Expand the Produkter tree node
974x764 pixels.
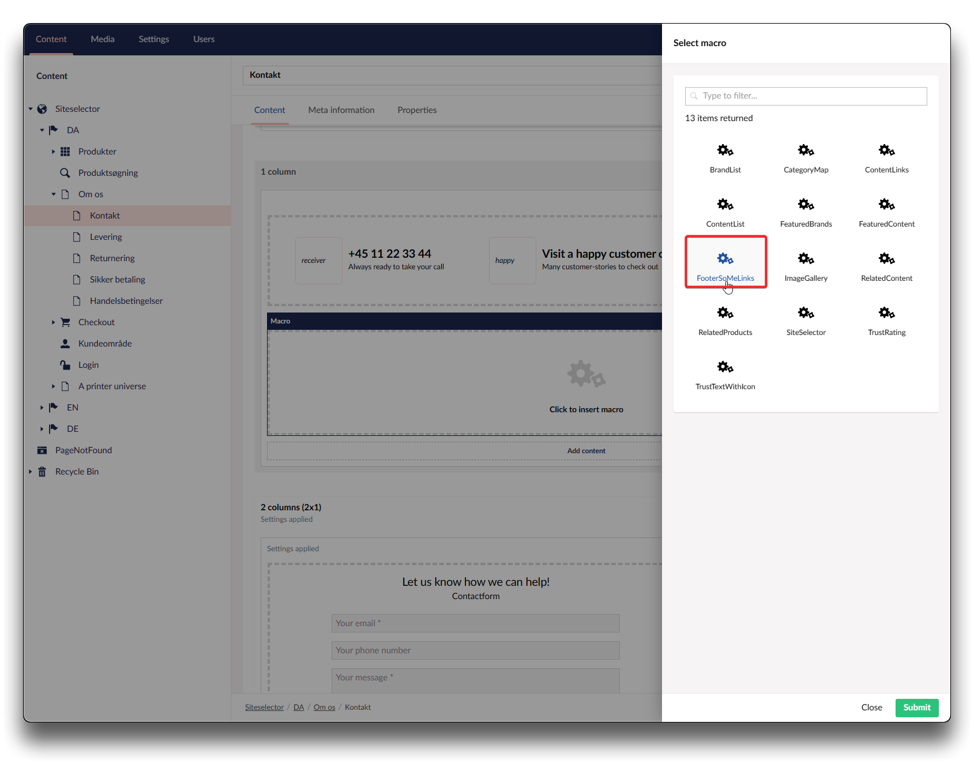tap(53, 152)
